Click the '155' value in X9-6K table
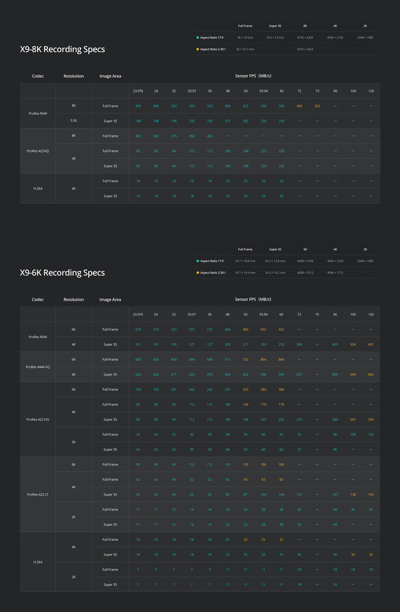The image size is (400, 612). pyautogui.click(x=245, y=464)
